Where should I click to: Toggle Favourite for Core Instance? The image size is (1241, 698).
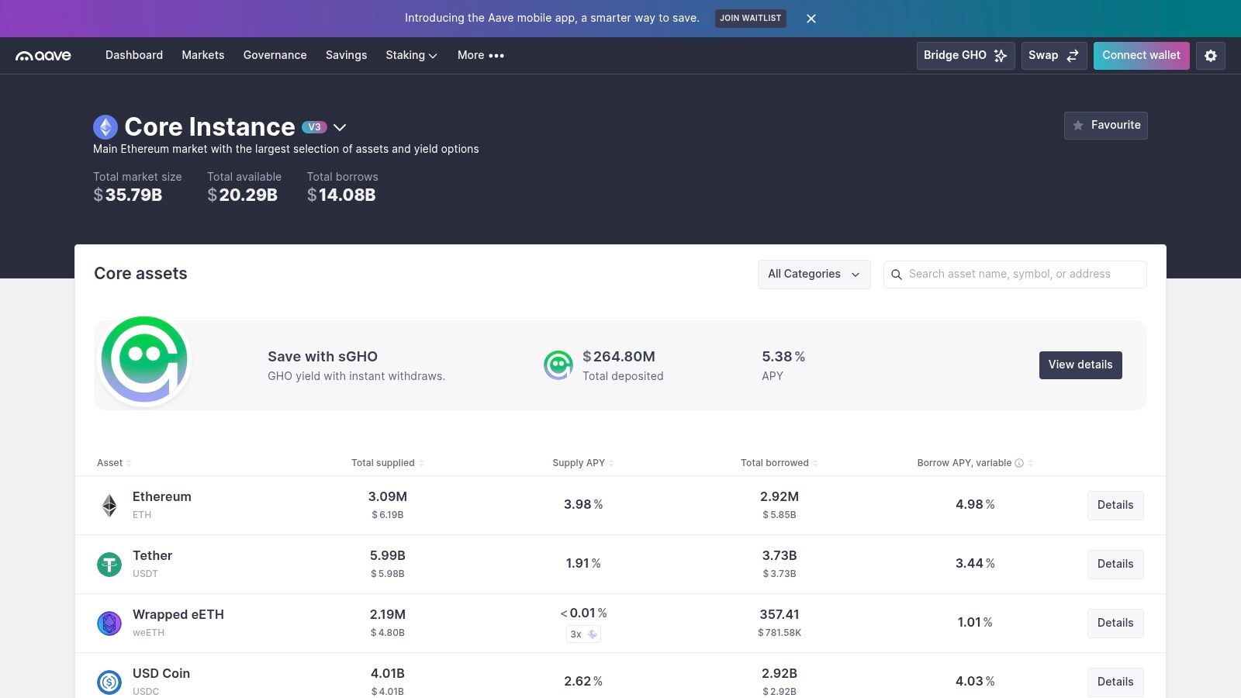[1106, 125]
